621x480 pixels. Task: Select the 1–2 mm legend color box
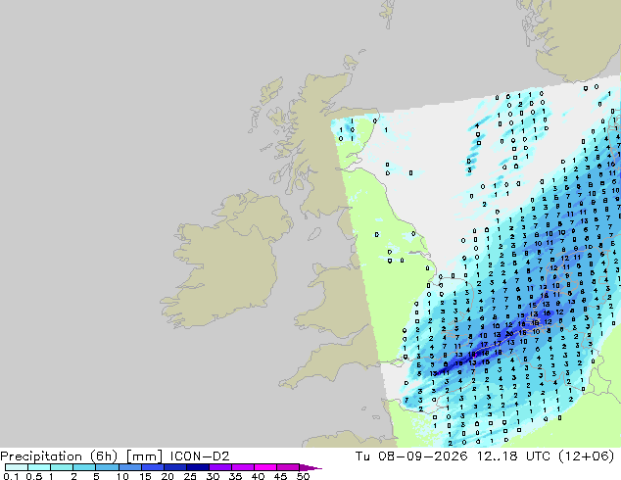(62, 467)
